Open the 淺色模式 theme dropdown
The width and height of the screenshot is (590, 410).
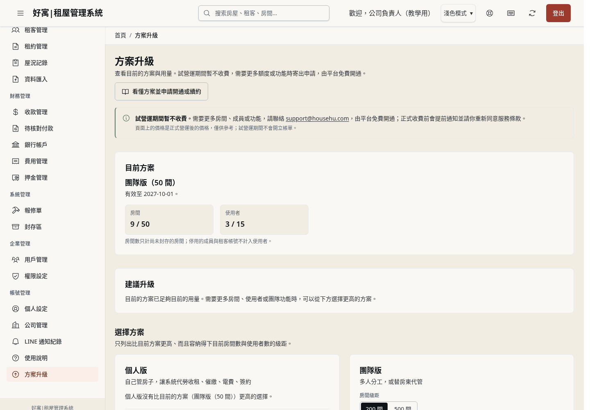tap(458, 13)
